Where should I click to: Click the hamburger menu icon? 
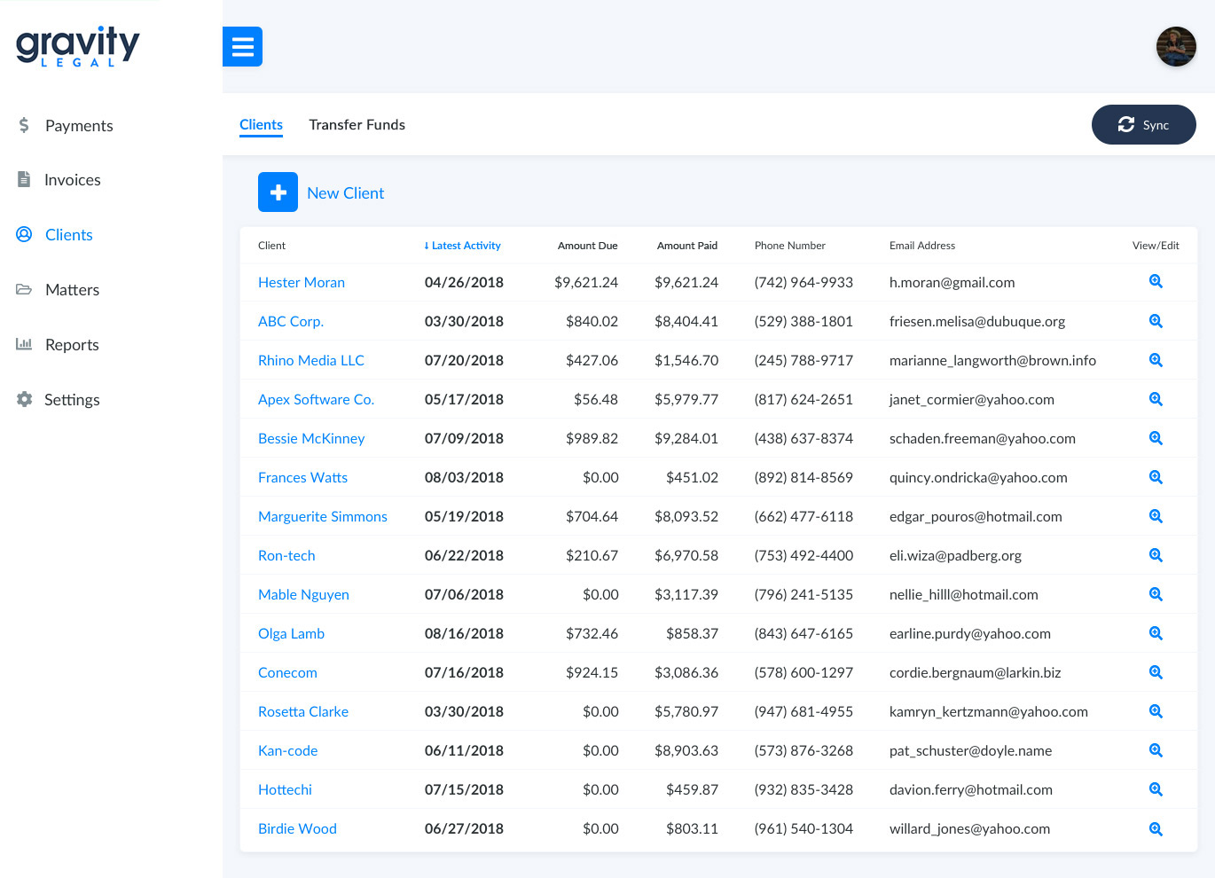242,47
